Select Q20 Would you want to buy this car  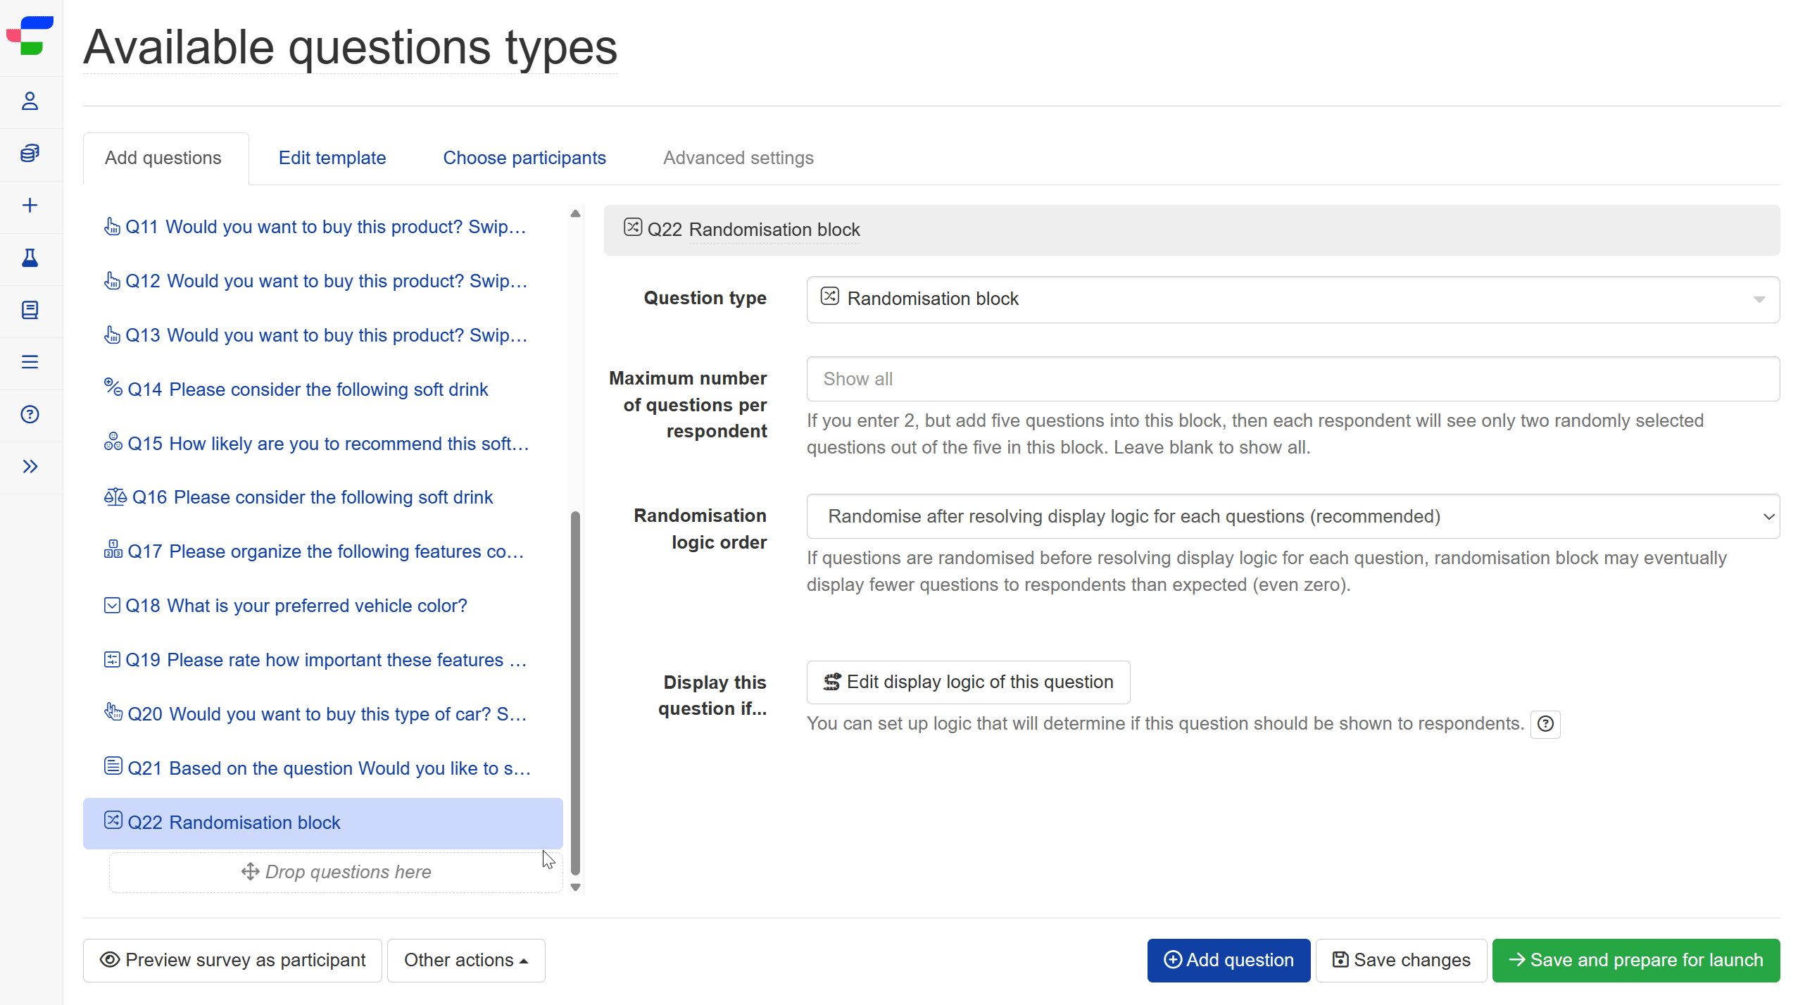[324, 714]
